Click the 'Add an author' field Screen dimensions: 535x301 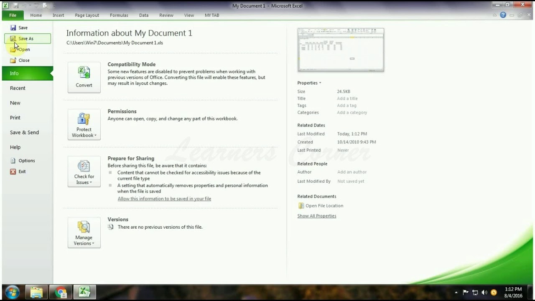352,172
